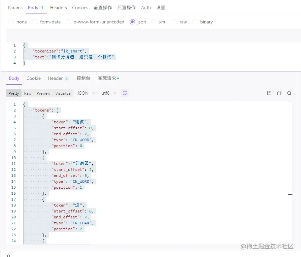Open the utf8 encoding dropdown
The width and height of the screenshot is (301, 257).
(109, 93)
